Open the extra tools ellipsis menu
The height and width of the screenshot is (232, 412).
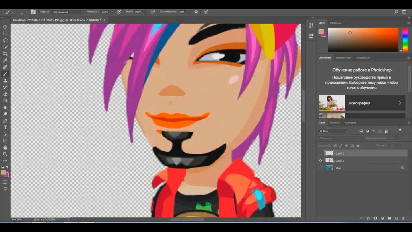pyautogui.click(x=5, y=161)
